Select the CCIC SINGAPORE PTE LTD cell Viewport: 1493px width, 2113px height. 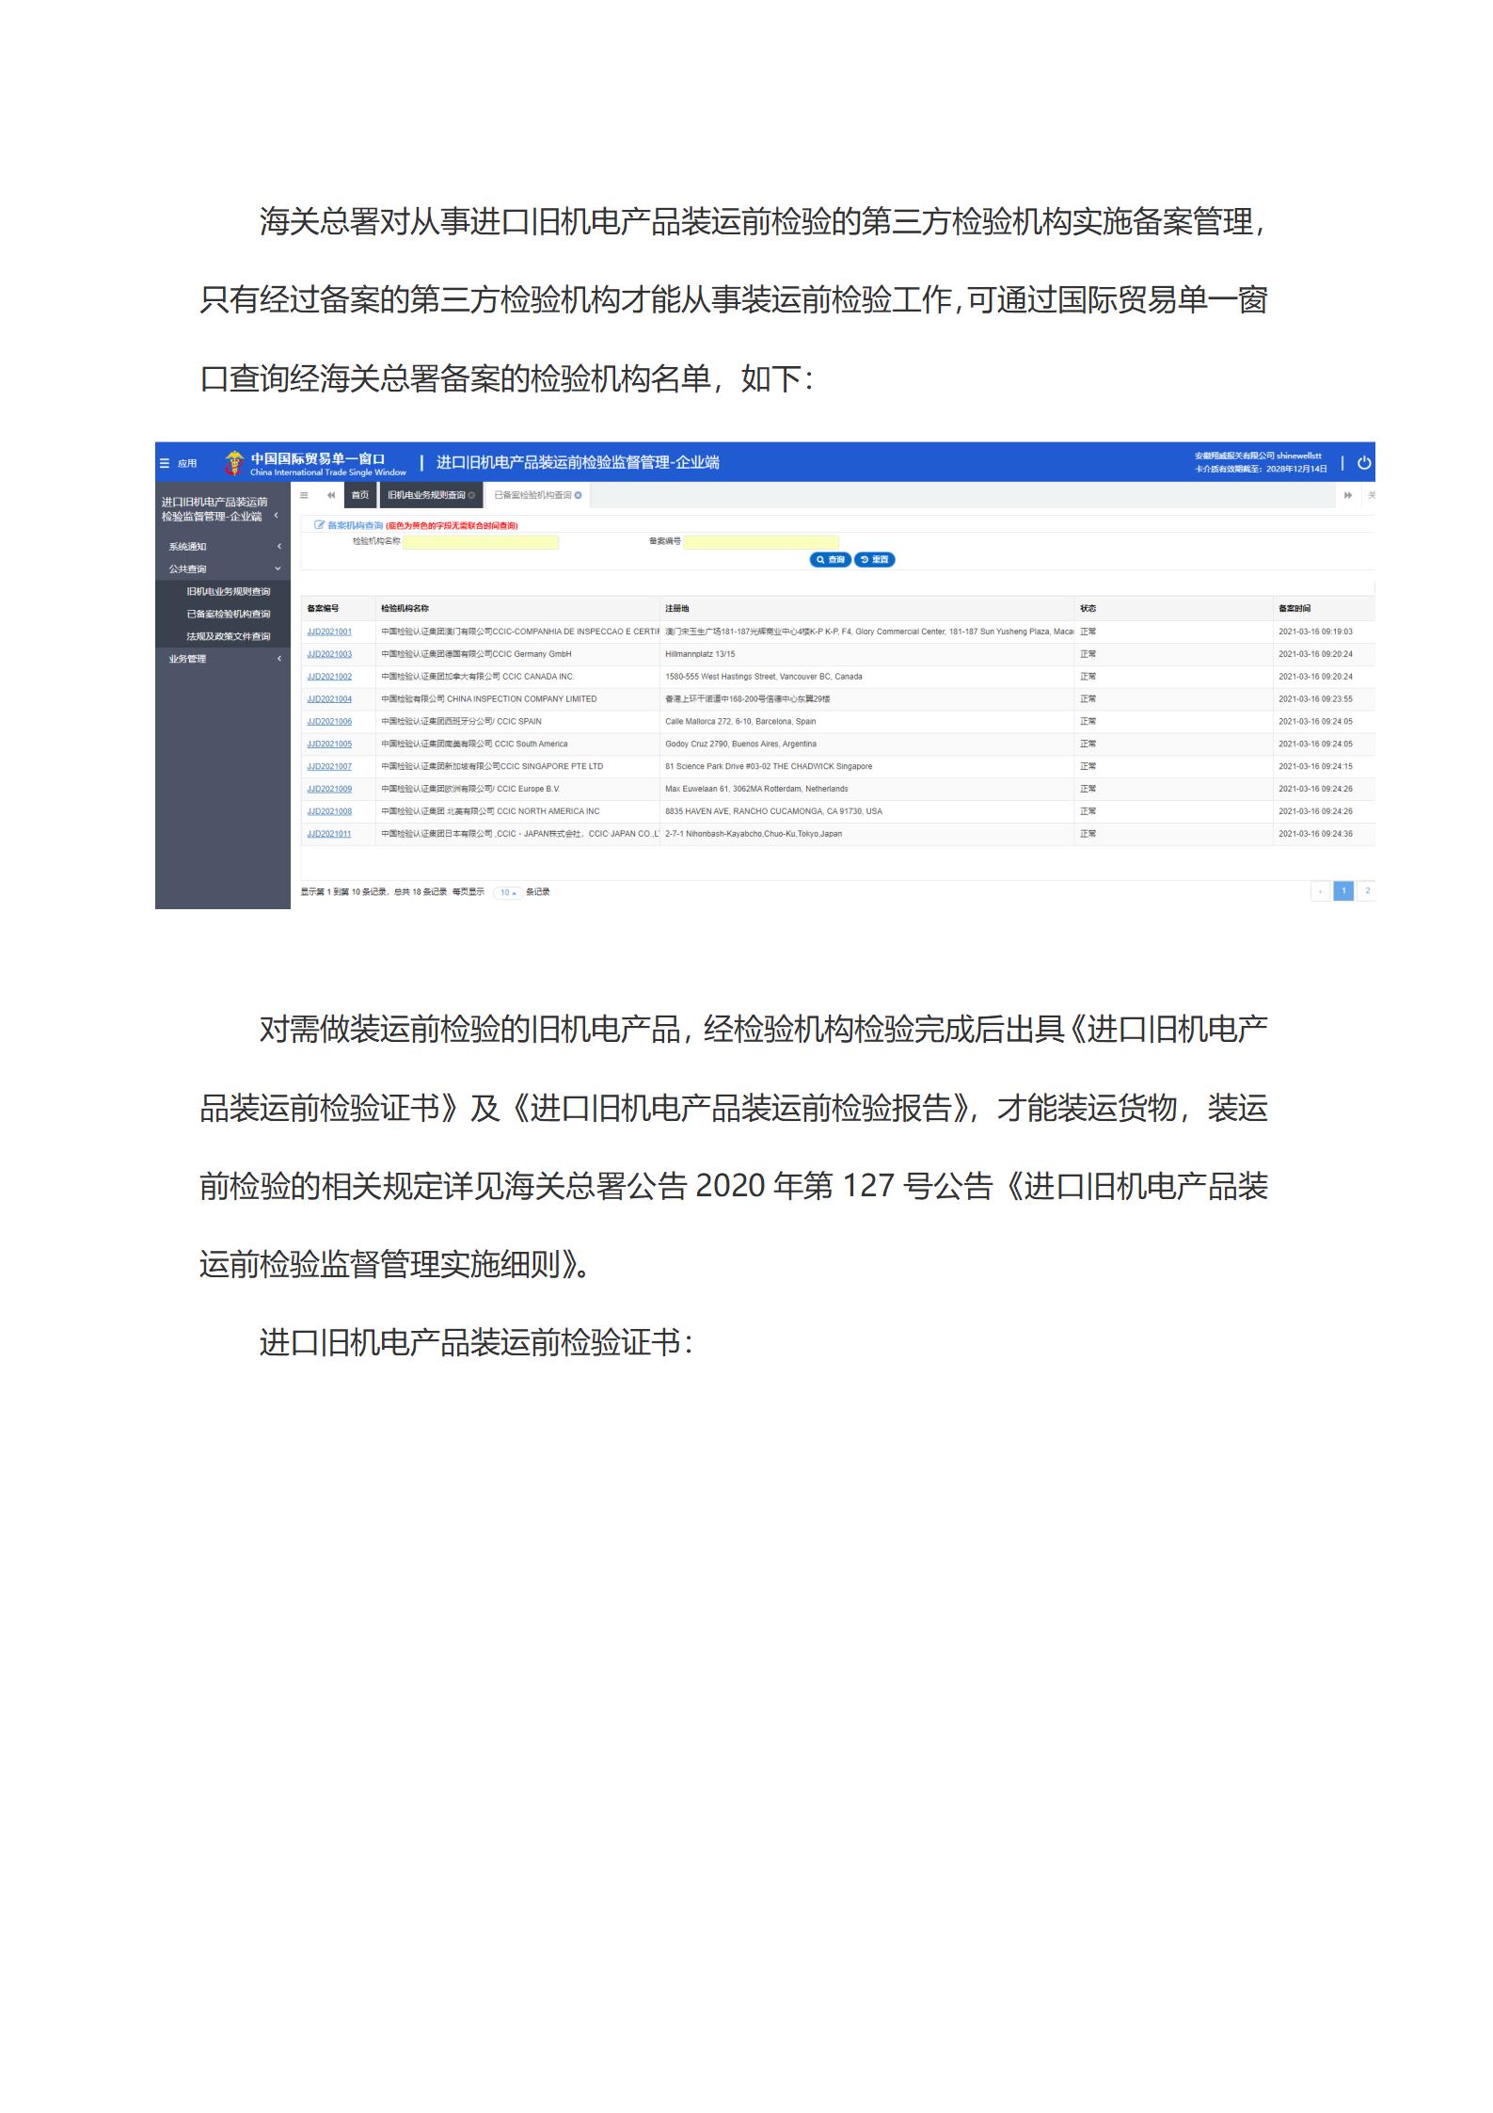click(517, 767)
